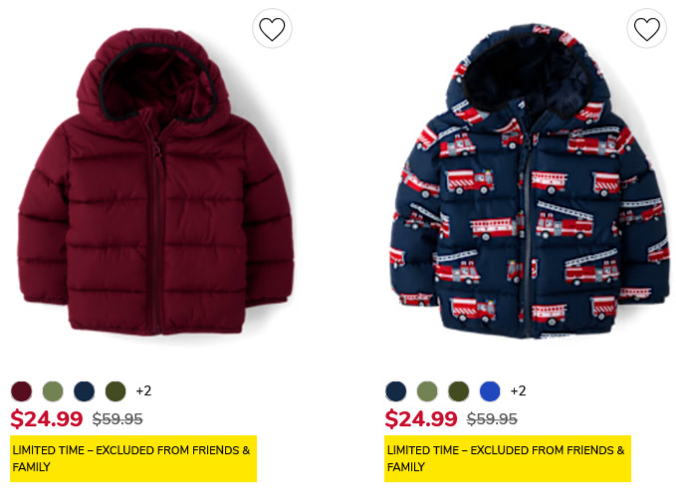Expand +2 more colors for right jacket
The width and height of the screenshot is (676, 488).
coord(519,391)
